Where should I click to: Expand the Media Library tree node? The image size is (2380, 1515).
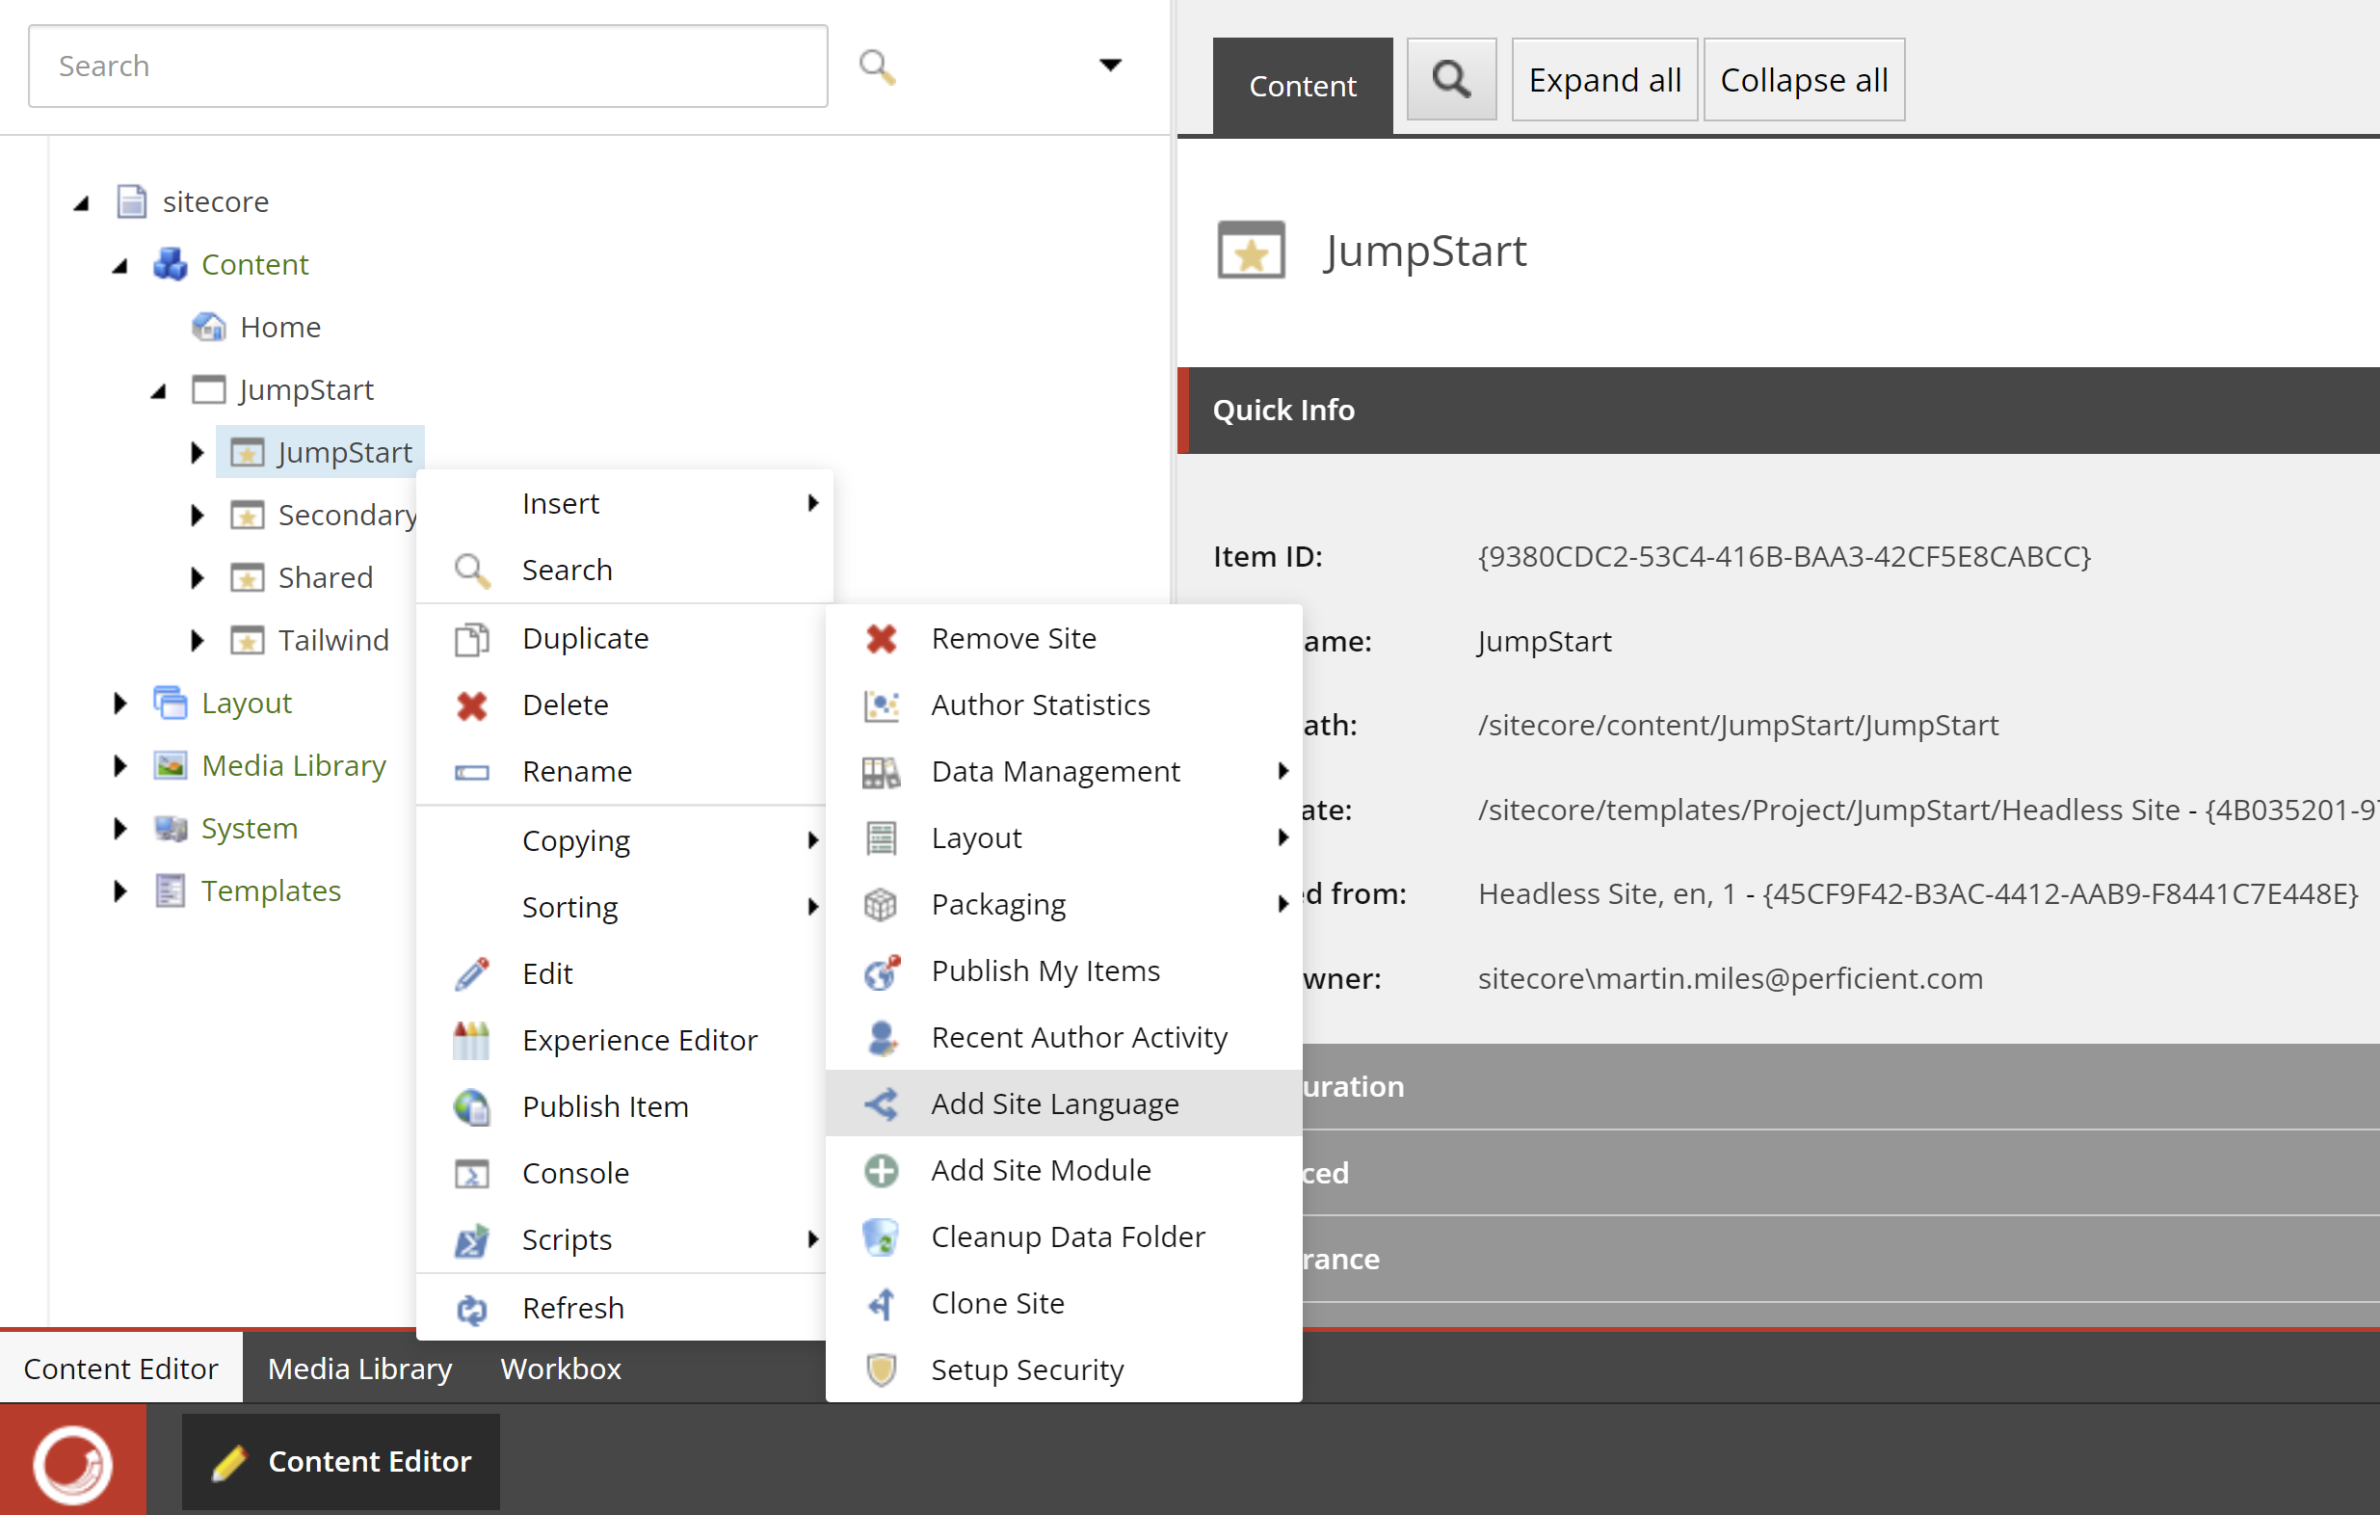click(120, 766)
